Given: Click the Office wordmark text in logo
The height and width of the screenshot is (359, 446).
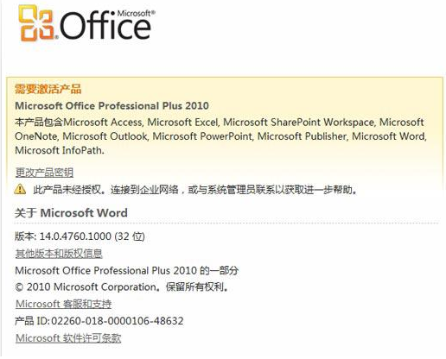Looking at the screenshot, I should coord(105,27).
